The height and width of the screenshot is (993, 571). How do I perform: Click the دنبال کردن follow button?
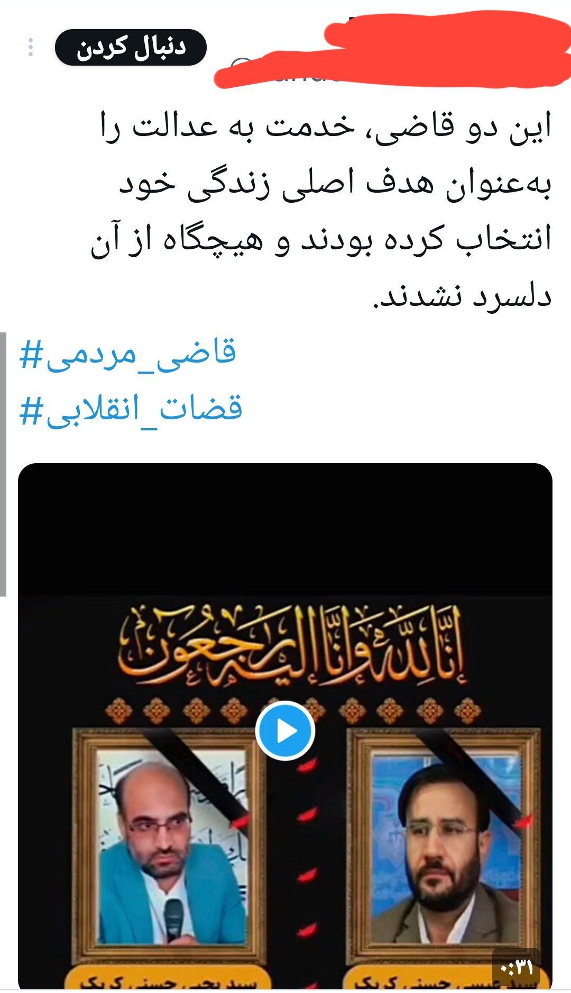[x=131, y=48]
